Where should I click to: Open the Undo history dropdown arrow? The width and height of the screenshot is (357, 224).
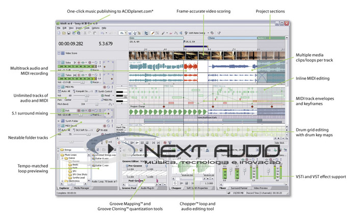(x=106, y=33)
